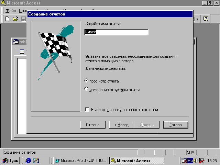
Task: Click the speaker volume tray icon
Action: [x=195, y=161]
